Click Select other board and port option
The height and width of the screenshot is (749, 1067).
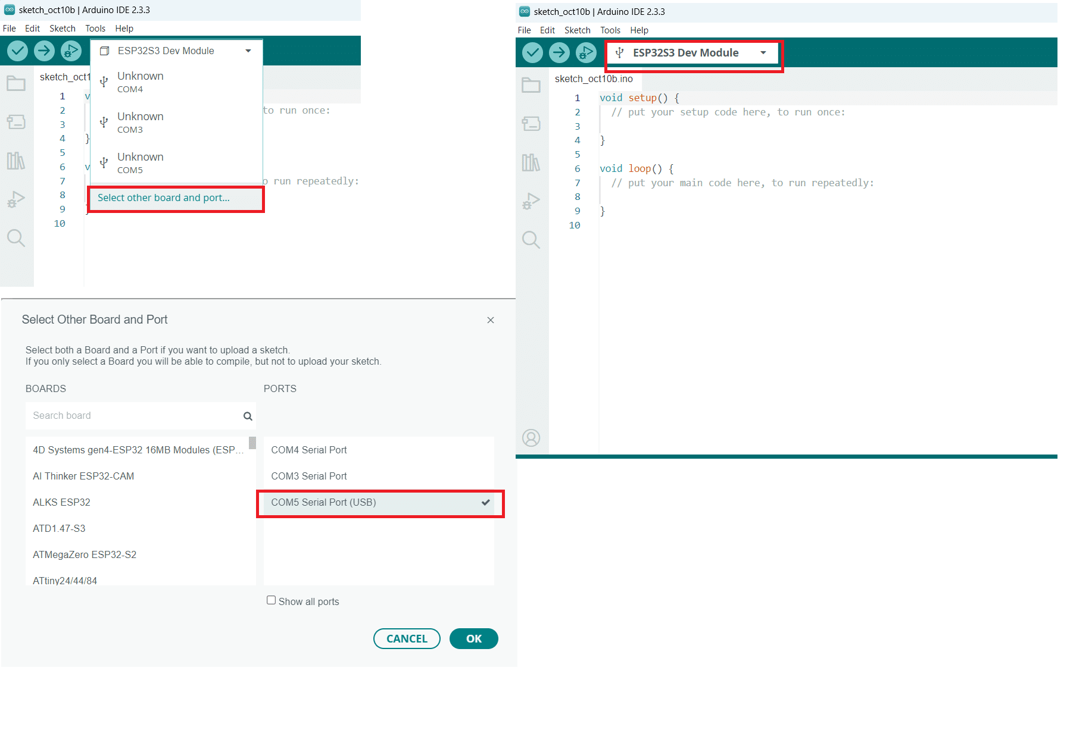click(176, 198)
